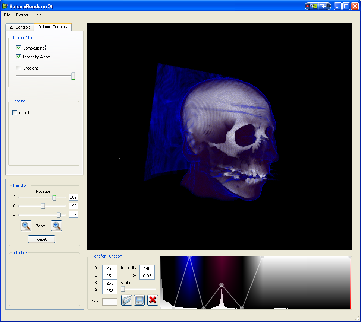Select the blue peak control point in transfer function
The width and height of the screenshot is (361, 322).
click(x=189, y=257)
